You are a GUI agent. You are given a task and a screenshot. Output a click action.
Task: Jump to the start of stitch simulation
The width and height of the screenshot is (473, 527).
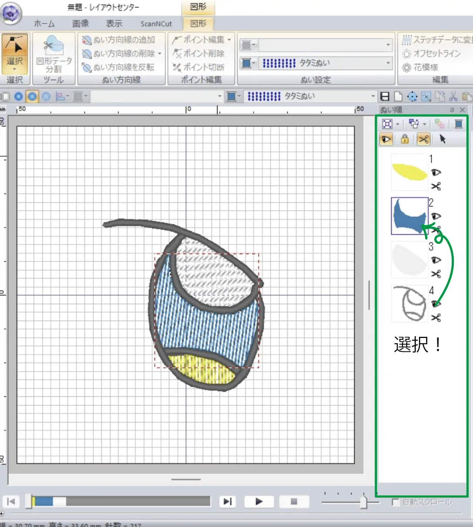(11, 502)
